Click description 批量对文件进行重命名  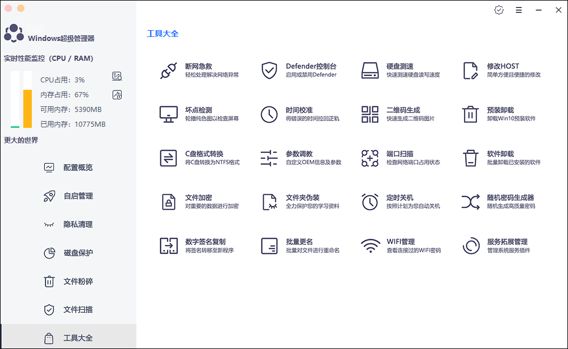tap(313, 250)
